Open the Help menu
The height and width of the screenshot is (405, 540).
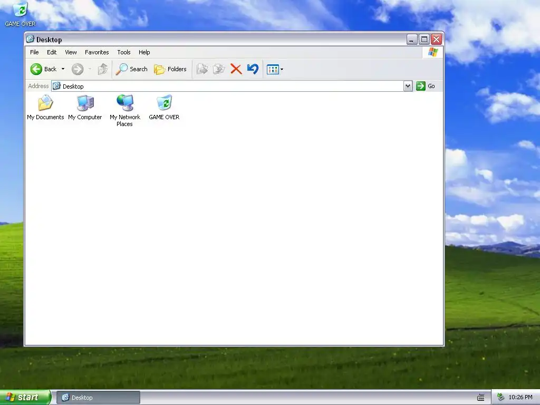click(x=144, y=52)
